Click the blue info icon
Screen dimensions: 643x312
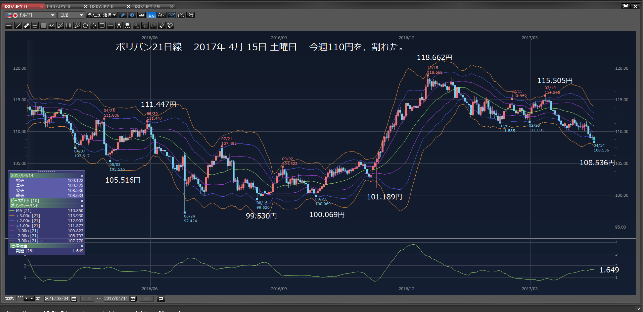[x=132, y=15]
